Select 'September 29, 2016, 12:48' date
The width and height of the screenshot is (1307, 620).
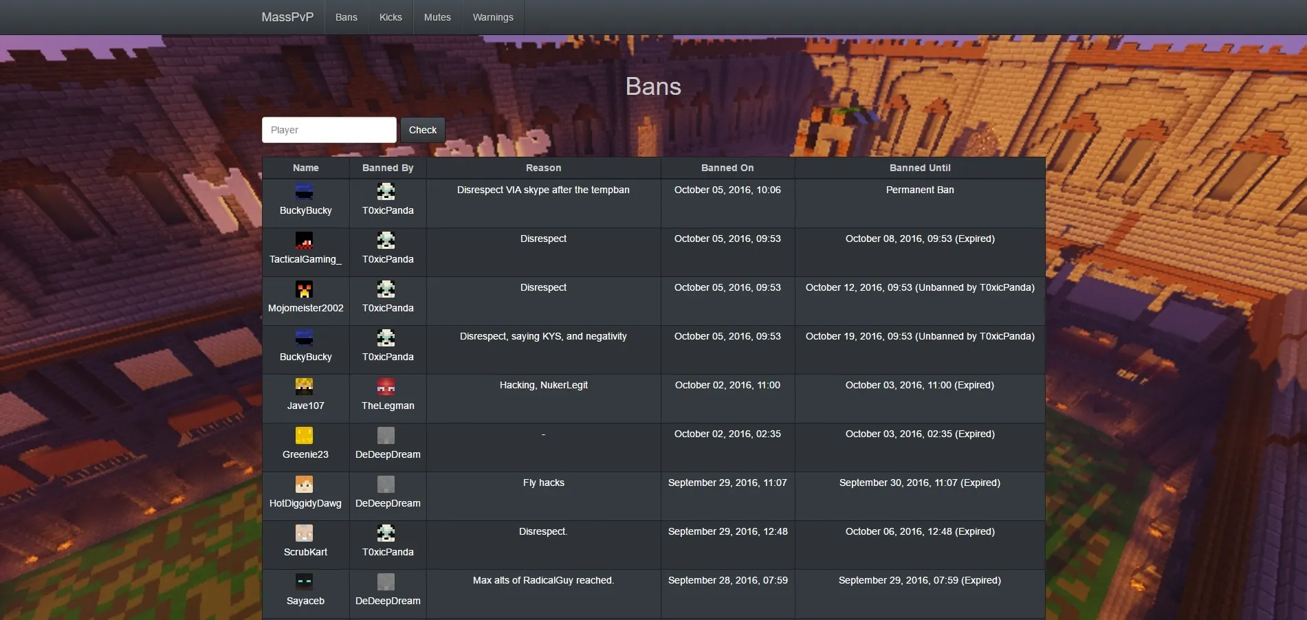coord(728,531)
